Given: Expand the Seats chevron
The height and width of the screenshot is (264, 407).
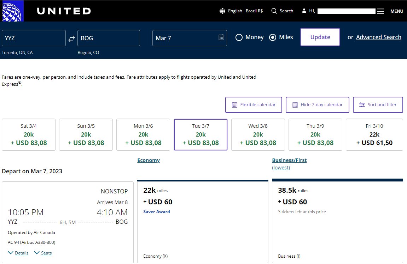Looking at the screenshot, I should point(37,253).
